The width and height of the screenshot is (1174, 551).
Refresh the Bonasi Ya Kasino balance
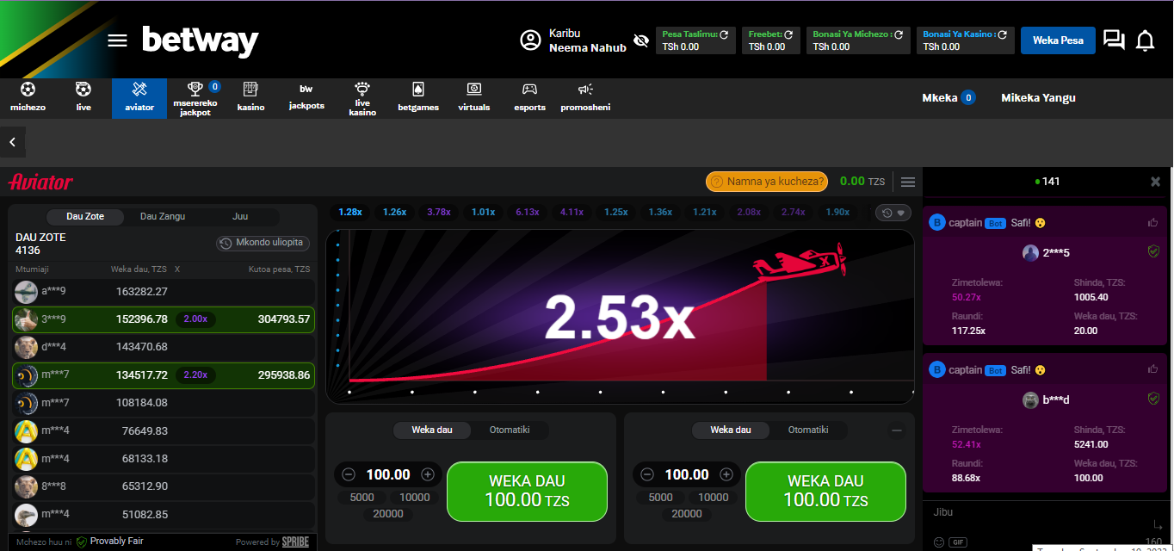1003,34
